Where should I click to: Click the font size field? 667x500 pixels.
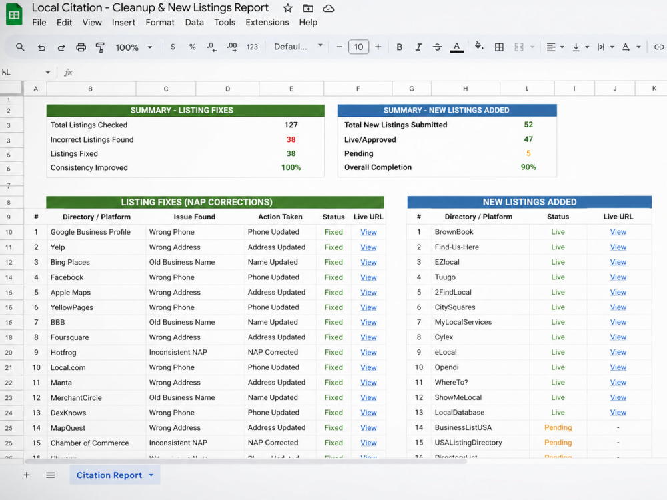click(x=359, y=47)
